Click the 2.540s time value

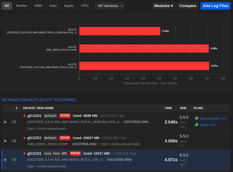(171, 122)
